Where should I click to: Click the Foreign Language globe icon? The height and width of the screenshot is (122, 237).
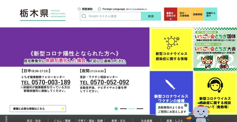(x=100, y=9)
